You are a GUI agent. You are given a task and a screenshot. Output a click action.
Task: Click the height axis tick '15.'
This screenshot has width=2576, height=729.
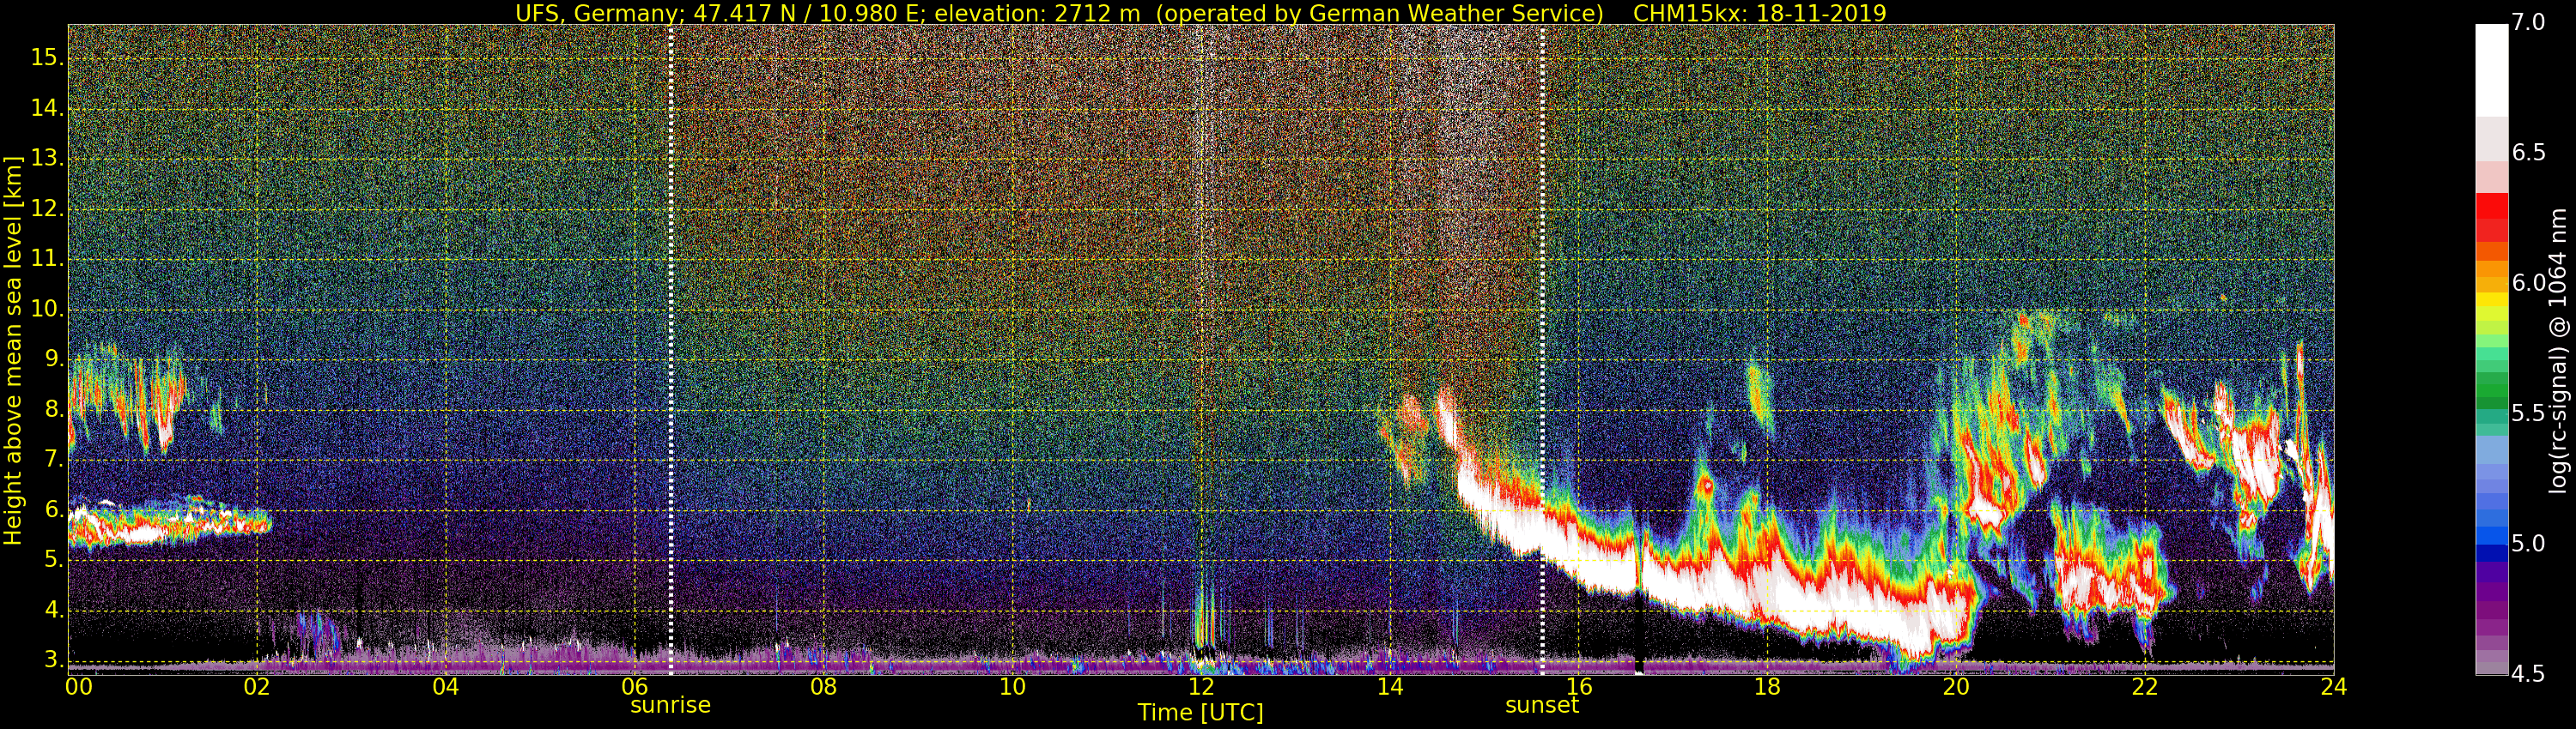coord(47,58)
